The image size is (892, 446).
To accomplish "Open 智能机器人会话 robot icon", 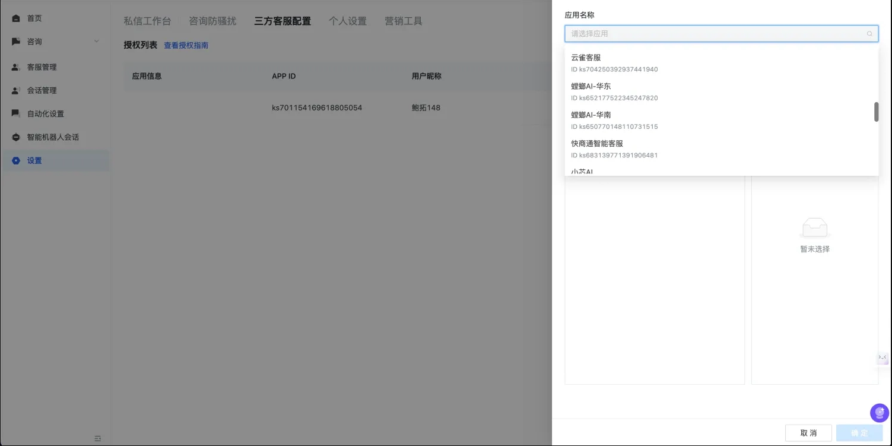I will point(16,137).
